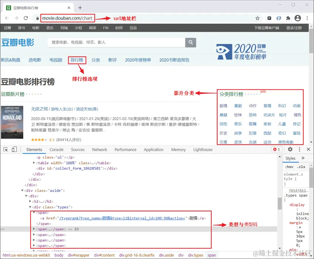Open the 喜剧 genre category link

pyautogui.click(x=238, y=106)
